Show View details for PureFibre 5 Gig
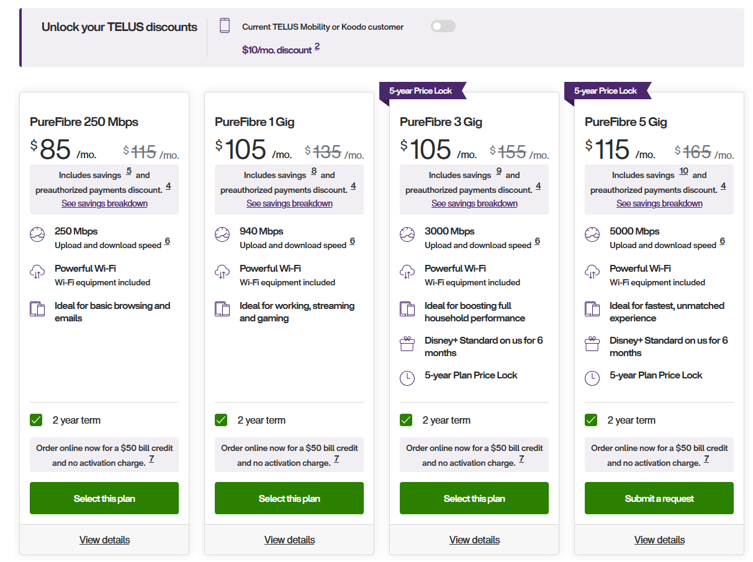 coord(659,540)
